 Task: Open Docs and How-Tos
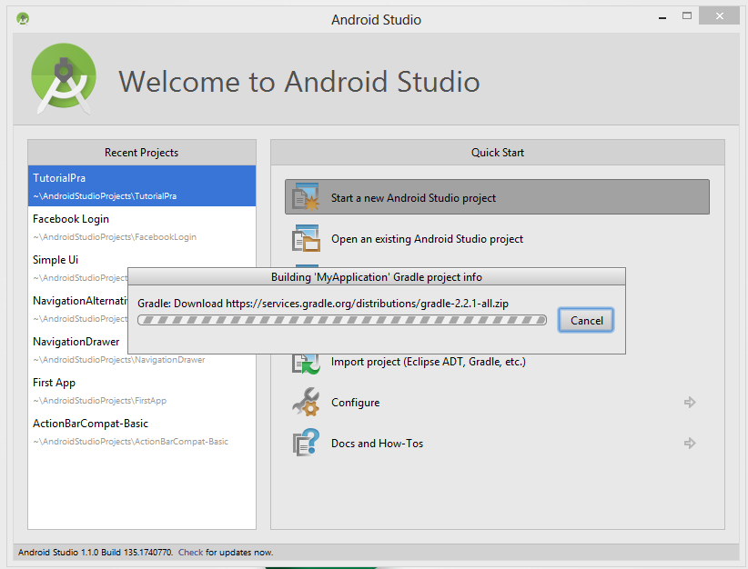point(497,444)
